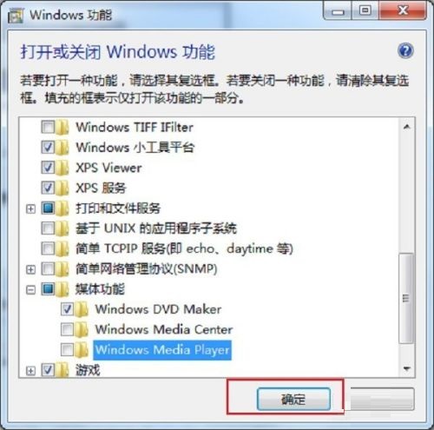Click the folder icon beside Windows Media Center
Image resolution: width=434 pixels, height=430 pixels.
point(82,329)
